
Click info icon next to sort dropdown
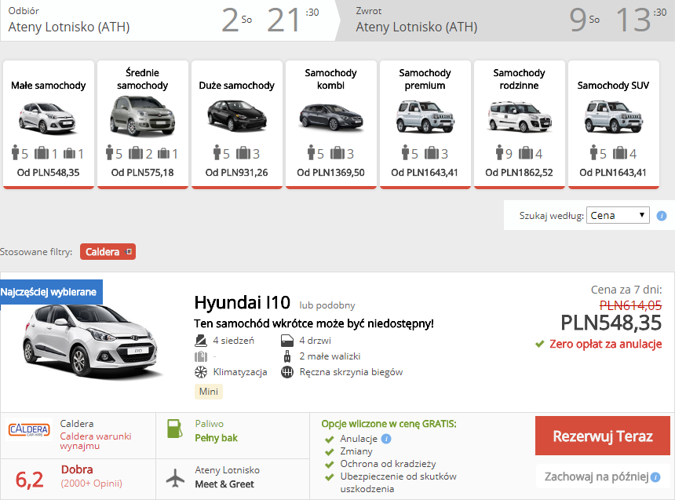click(x=661, y=216)
